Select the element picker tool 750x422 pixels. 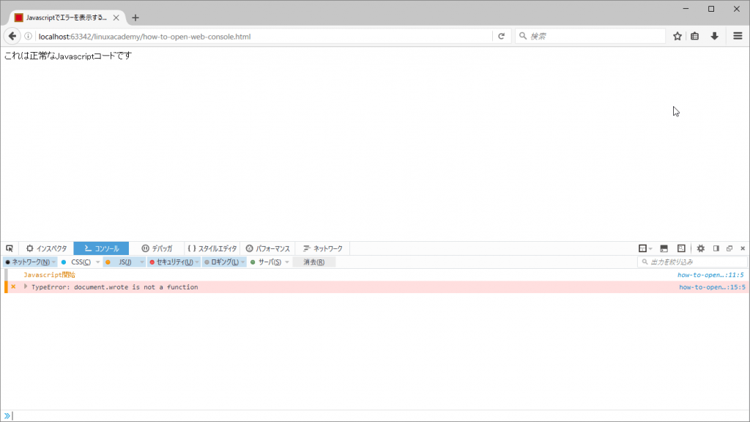tap(10, 248)
